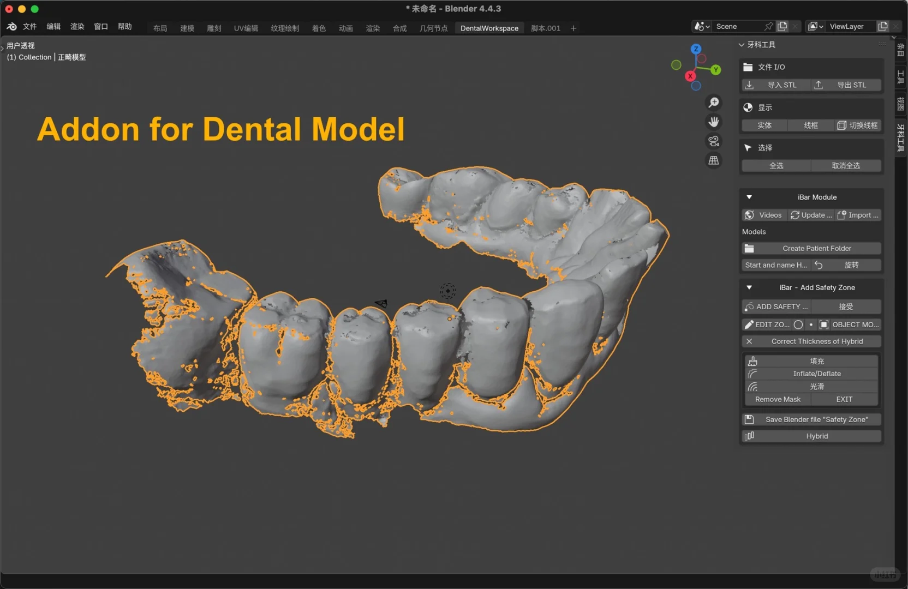This screenshot has width=908, height=589.
Task: Select the DentalWorkspace tab
Action: point(489,28)
